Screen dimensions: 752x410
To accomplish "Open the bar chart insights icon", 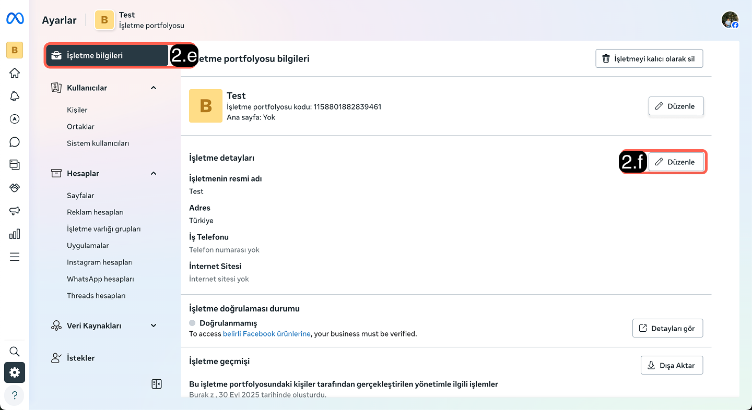I will click(x=15, y=234).
